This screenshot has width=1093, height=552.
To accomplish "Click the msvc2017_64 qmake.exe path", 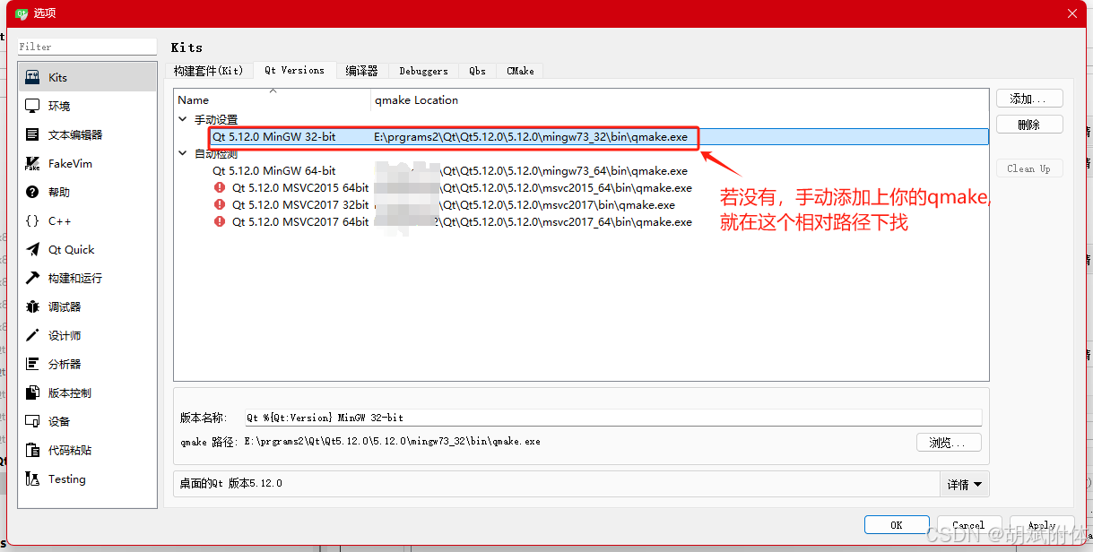I will click(x=533, y=222).
